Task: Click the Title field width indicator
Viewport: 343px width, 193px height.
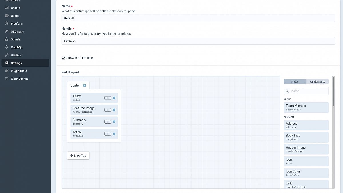Action: pyautogui.click(x=107, y=98)
